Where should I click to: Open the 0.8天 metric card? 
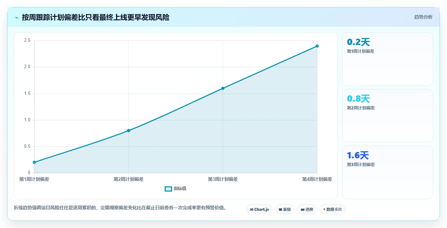click(387, 115)
